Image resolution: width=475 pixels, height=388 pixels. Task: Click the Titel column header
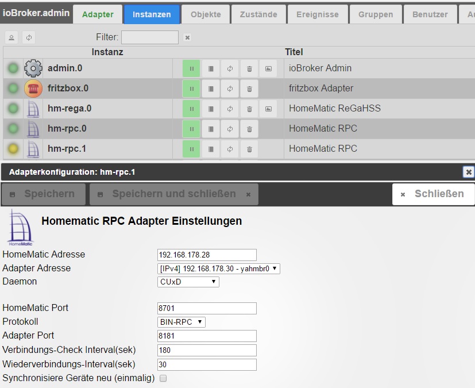pyautogui.click(x=294, y=52)
